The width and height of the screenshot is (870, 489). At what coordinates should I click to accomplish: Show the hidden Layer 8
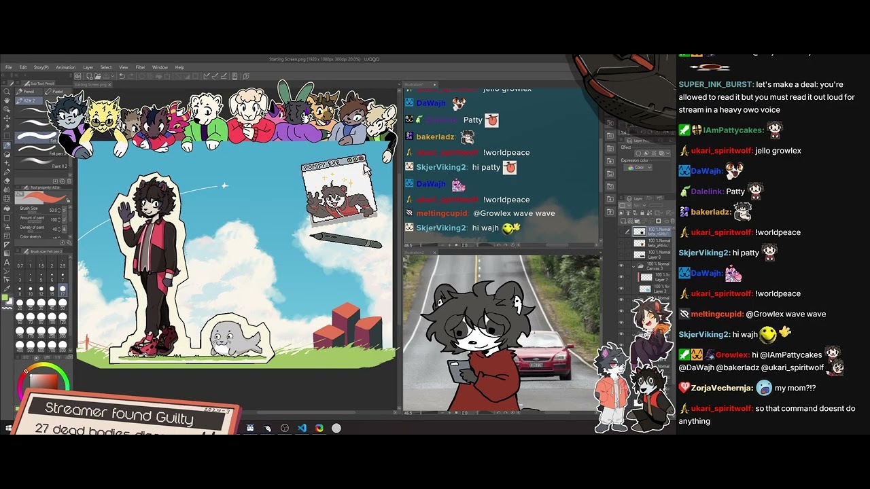621,254
